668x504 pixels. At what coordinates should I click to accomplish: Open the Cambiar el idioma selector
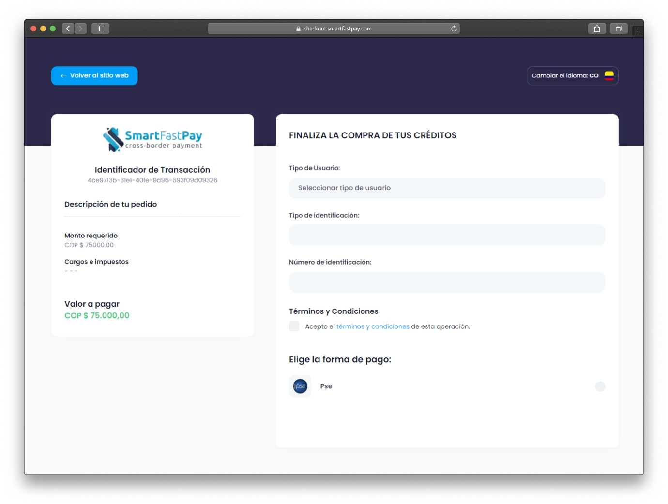pyautogui.click(x=572, y=75)
